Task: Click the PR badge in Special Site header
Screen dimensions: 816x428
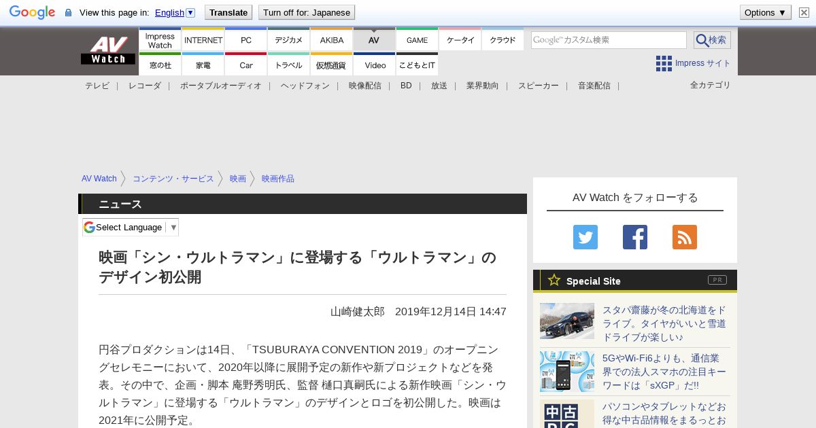Action: pos(717,280)
